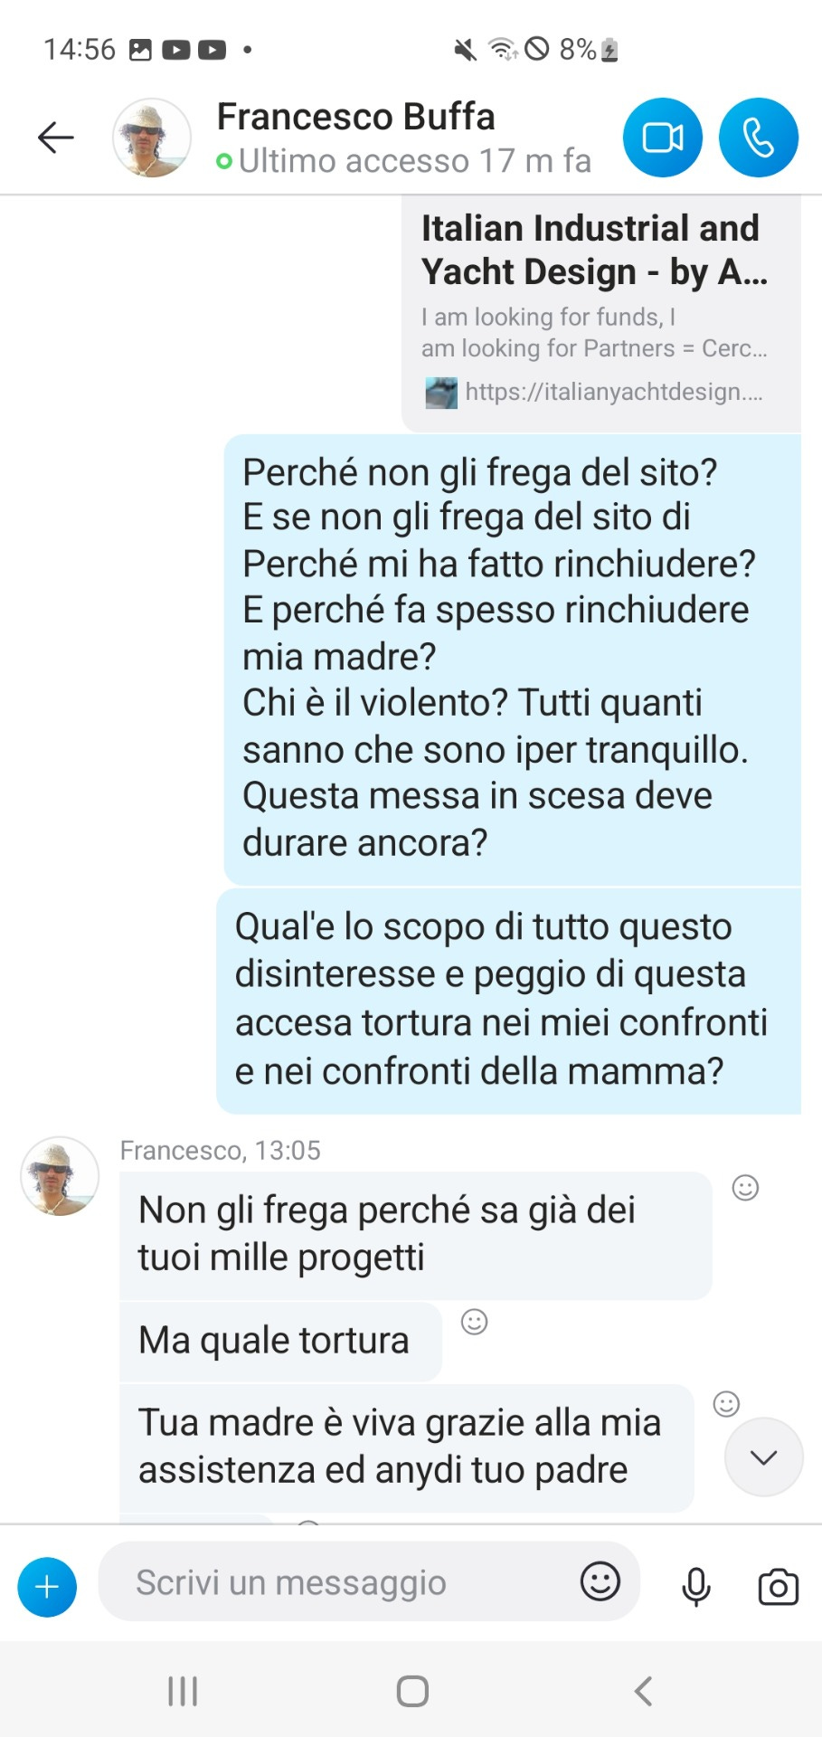The image size is (822, 1737).
Task: React to 'Tua madre è viva' message
Action: (x=726, y=1403)
